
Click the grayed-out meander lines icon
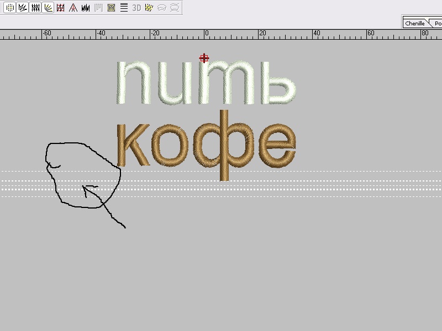98,8
